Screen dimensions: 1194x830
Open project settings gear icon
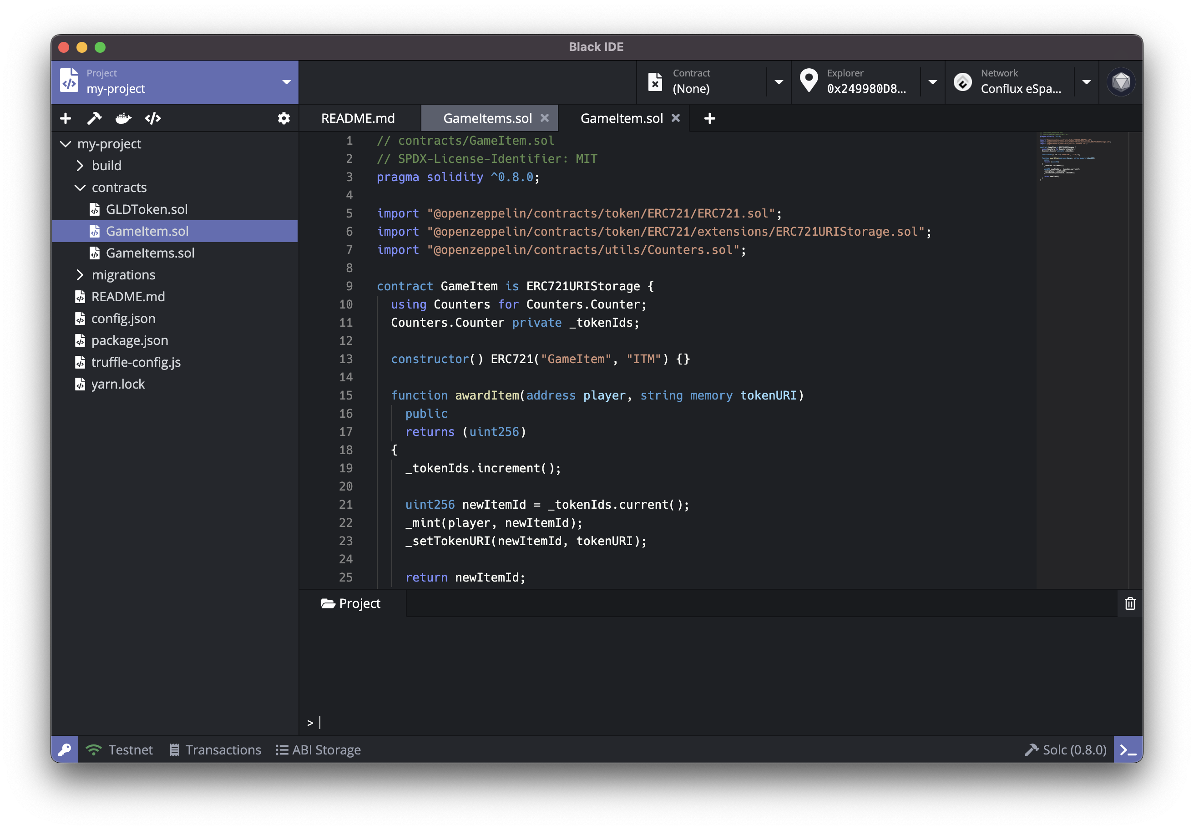click(283, 119)
